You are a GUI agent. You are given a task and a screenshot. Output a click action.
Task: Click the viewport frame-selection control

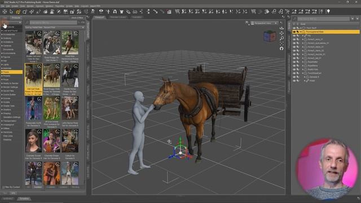[281, 43]
